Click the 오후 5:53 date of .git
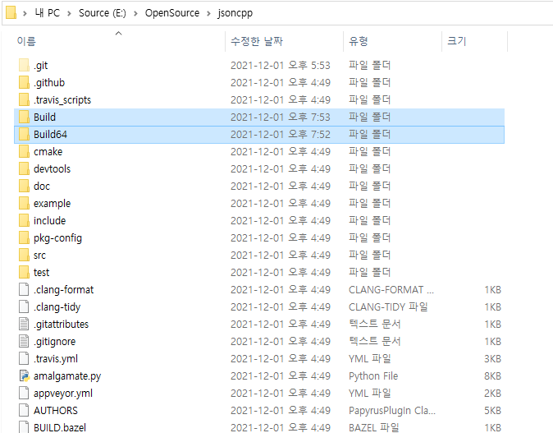 [x=309, y=66]
